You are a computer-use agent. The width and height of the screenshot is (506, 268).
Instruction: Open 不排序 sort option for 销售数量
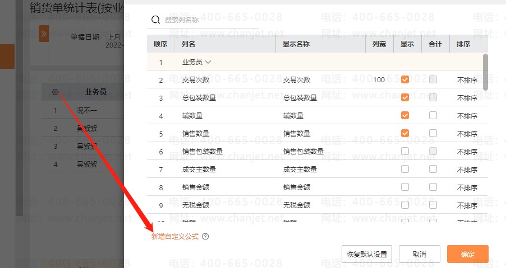pos(467,134)
